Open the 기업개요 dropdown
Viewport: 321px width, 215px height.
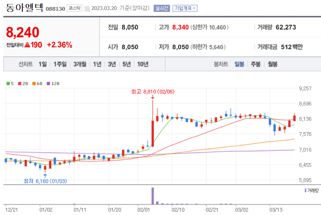pos(185,8)
